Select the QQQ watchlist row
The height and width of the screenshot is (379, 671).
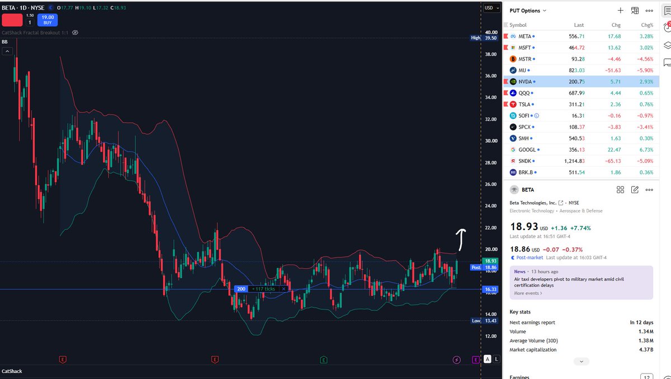(x=582, y=93)
